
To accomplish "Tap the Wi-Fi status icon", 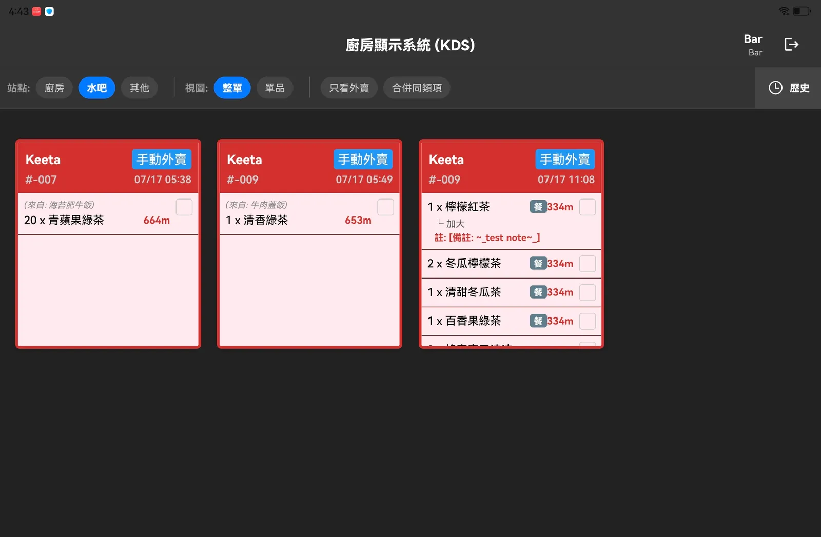I will [x=784, y=11].
